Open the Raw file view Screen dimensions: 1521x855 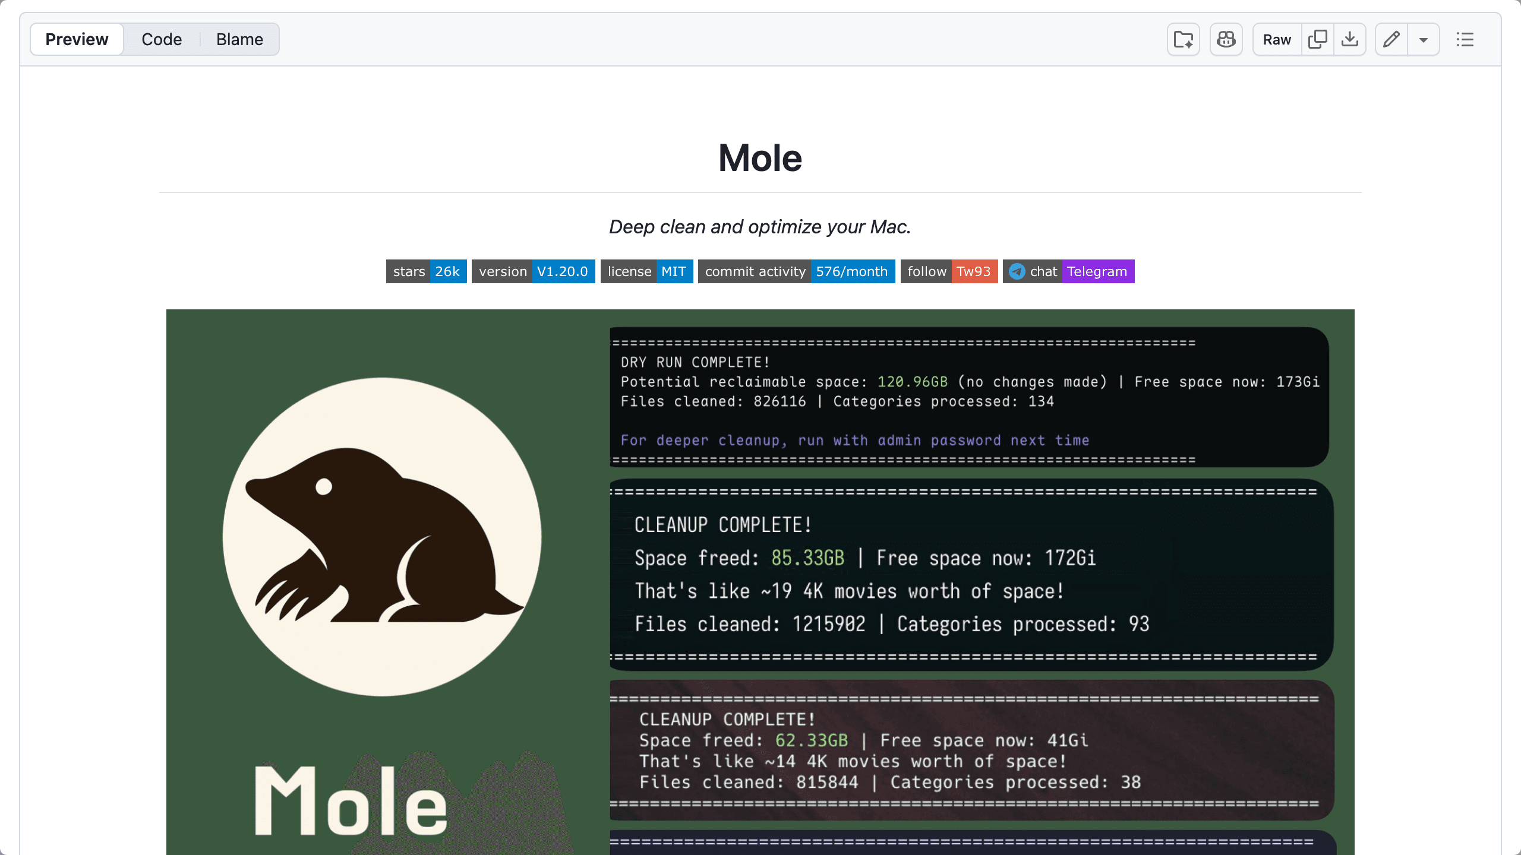(1276, 39)
